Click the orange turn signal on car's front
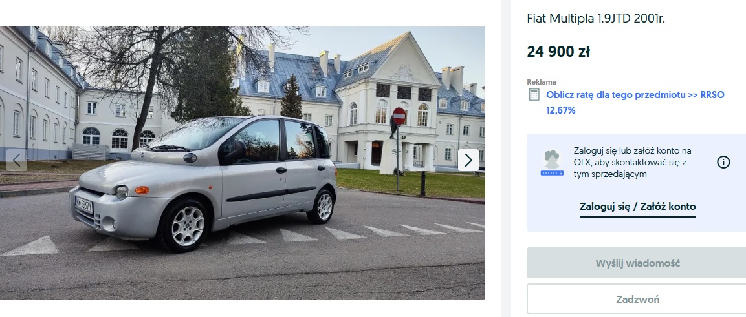The height and width of the screenshot is (317, 746). [x=142, y=190]
